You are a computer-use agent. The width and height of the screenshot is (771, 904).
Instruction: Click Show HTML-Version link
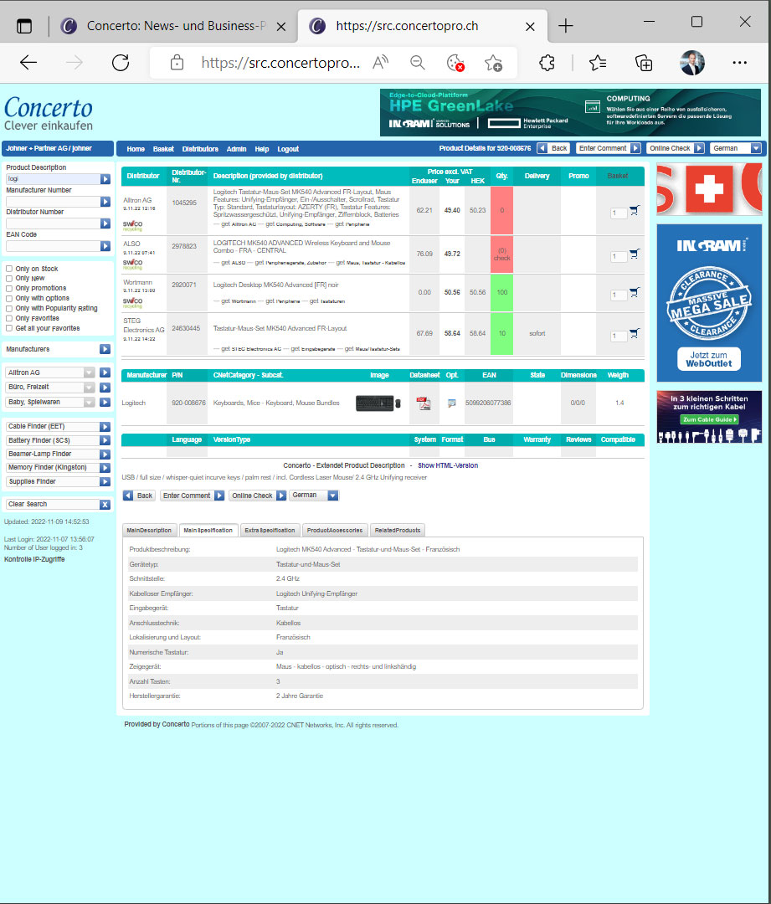(448, 466)
